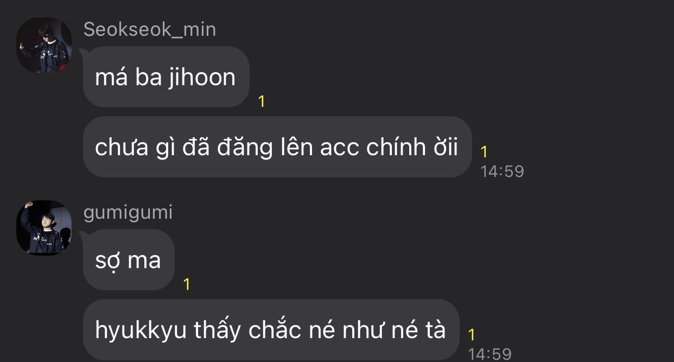674x362 pixels.
Task: Tap the gumigumi username label
Action: [x=128, y=212]
